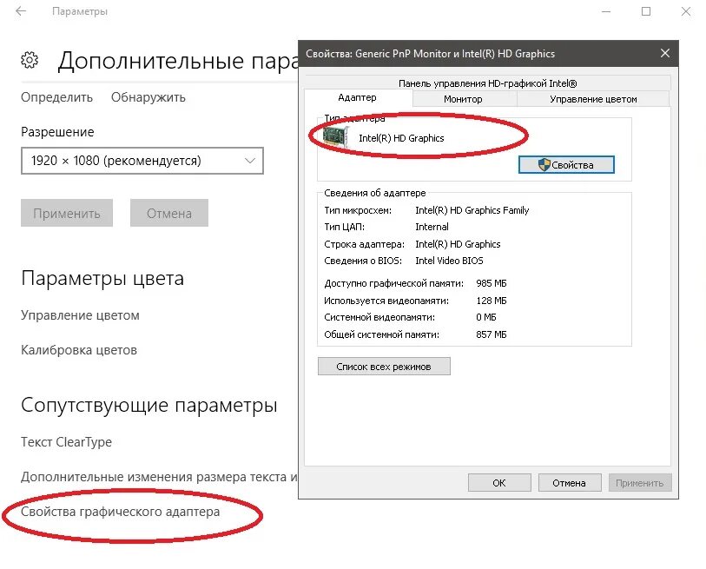Click the Строка адаптера label

(364, 244)
